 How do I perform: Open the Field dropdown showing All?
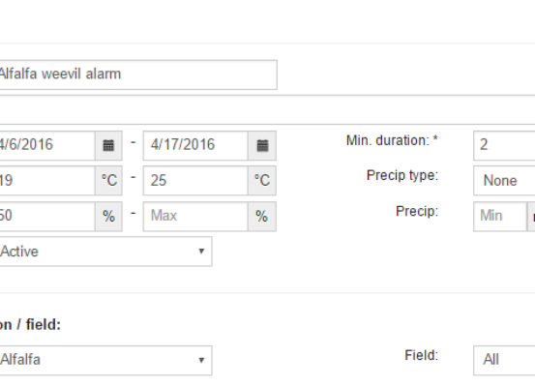[504, 360]
